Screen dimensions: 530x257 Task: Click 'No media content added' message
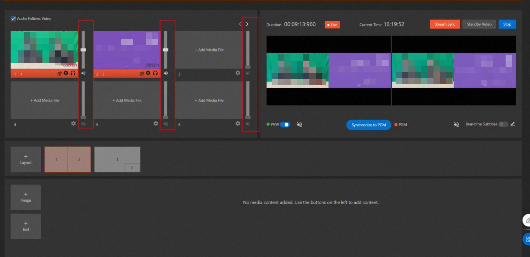point(311,202)
